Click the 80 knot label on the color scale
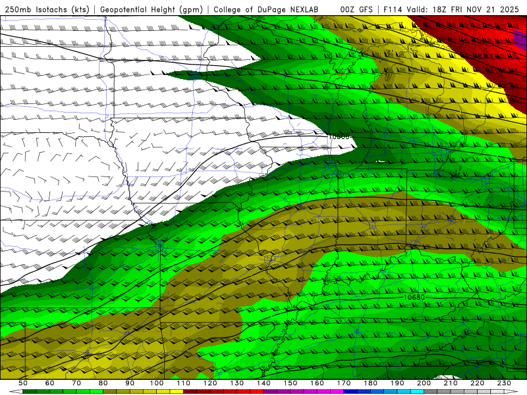Screen dimensions: 527x395 [103, 383]
